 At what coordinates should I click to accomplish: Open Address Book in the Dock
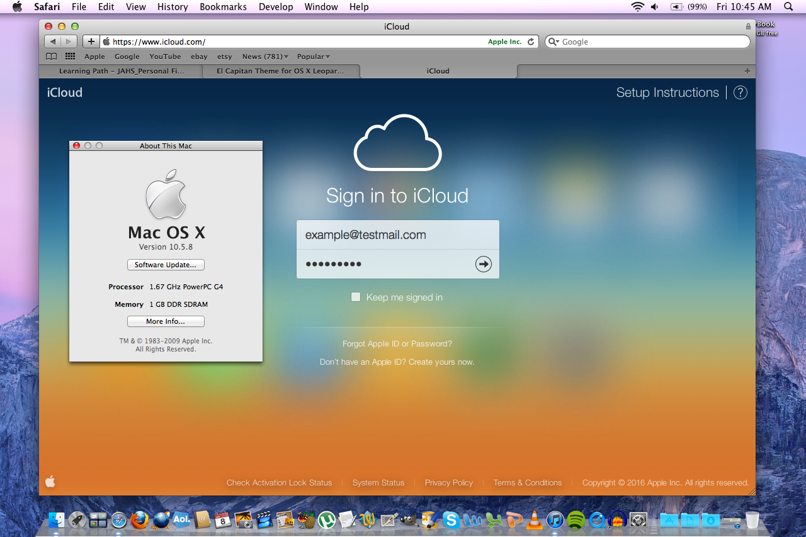202,519
